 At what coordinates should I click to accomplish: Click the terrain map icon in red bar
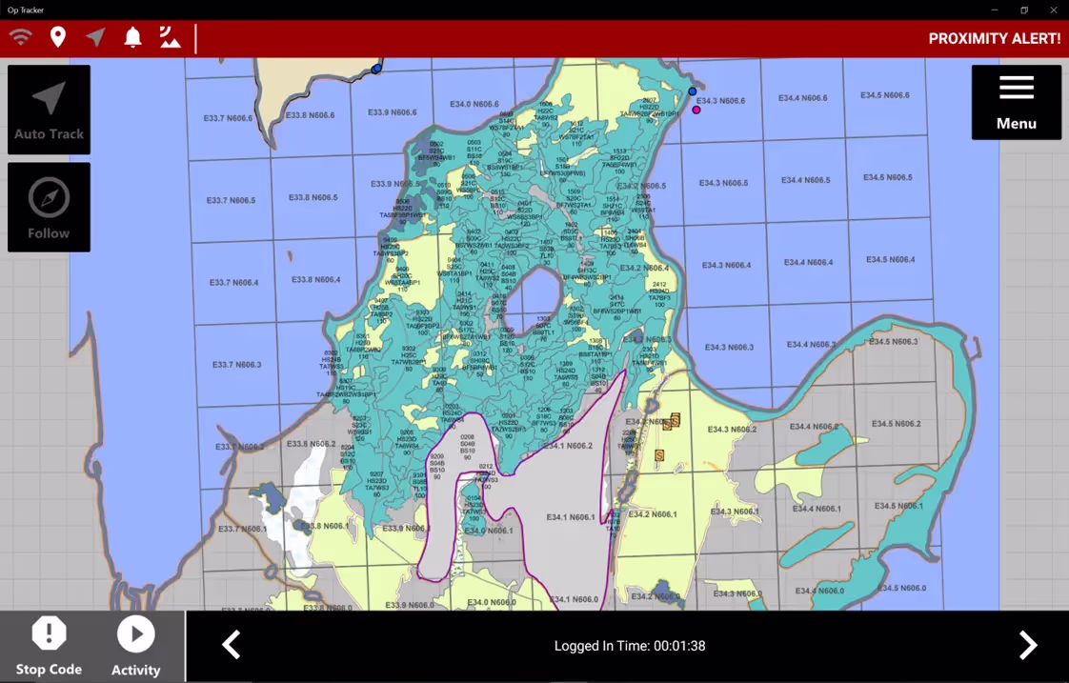tap(170, 37)
